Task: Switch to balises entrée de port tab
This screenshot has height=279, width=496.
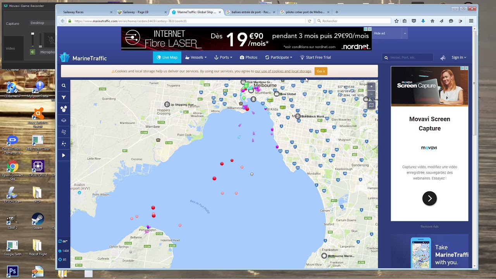Action: click(x=250, y=12)
